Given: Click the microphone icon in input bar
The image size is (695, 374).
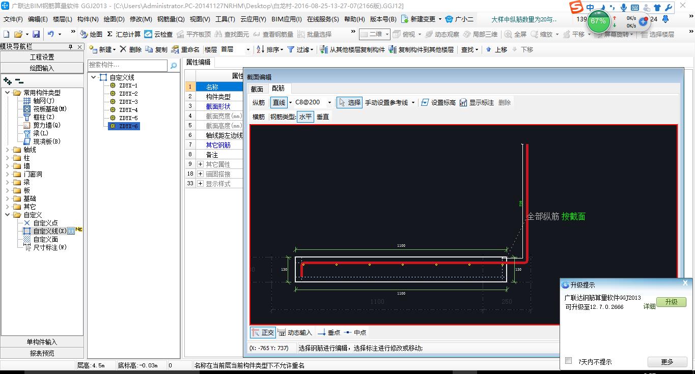Looking at the screenshot, I should coord(624,8).
